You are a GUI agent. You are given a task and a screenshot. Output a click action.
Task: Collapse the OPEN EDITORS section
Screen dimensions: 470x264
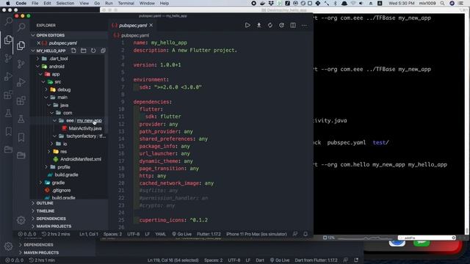33,35
